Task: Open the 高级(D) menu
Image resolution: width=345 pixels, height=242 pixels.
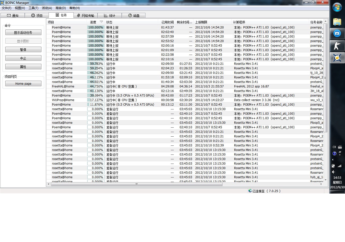Action: (x=61, y=8)
